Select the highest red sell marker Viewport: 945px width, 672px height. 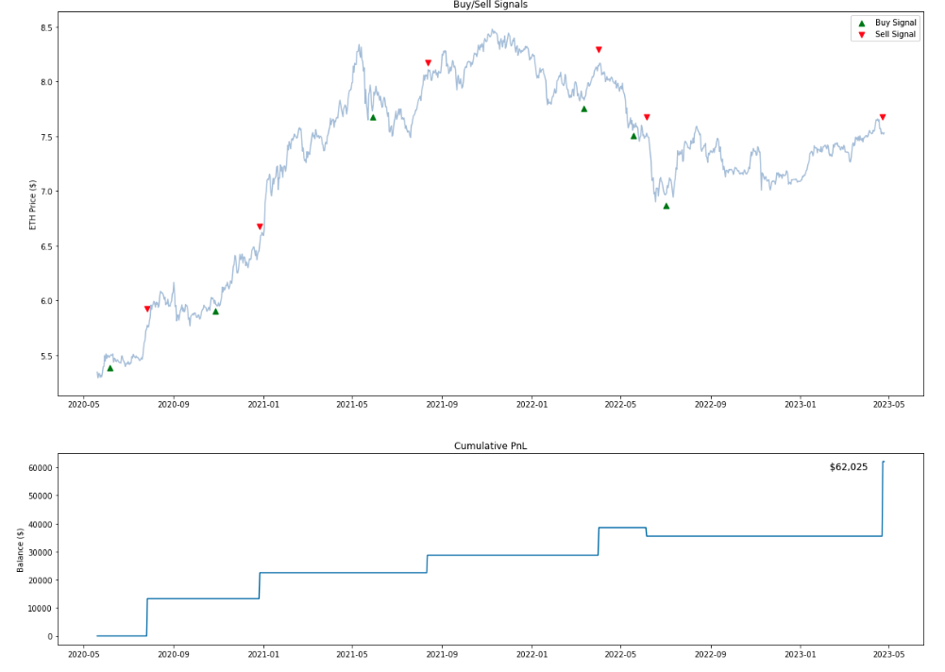(x=599, y=49)
